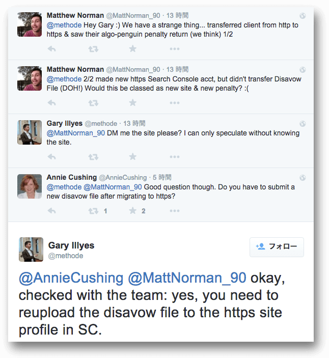The height and width of the screenshot is (358, 329).
Task: Retweet Matthew Norman's 1/2 tweet
Action: (93, 49)
